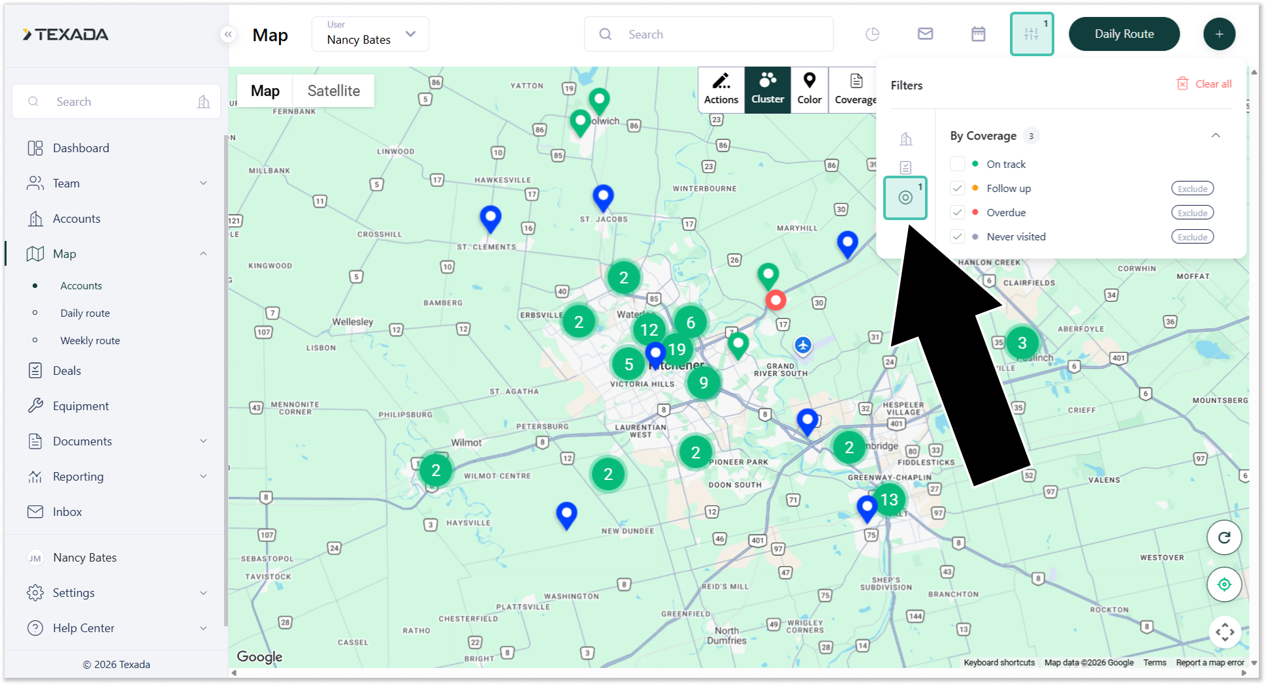
Task: Open the chart report icon in header
Action: pos(873,34)
